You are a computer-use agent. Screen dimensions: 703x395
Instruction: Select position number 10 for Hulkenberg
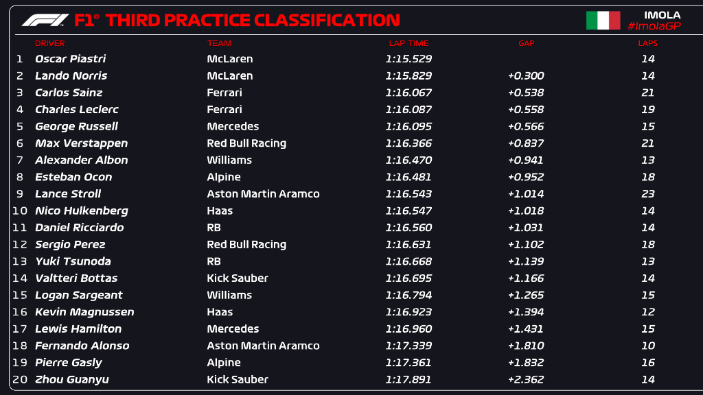[x=20, y=211]
